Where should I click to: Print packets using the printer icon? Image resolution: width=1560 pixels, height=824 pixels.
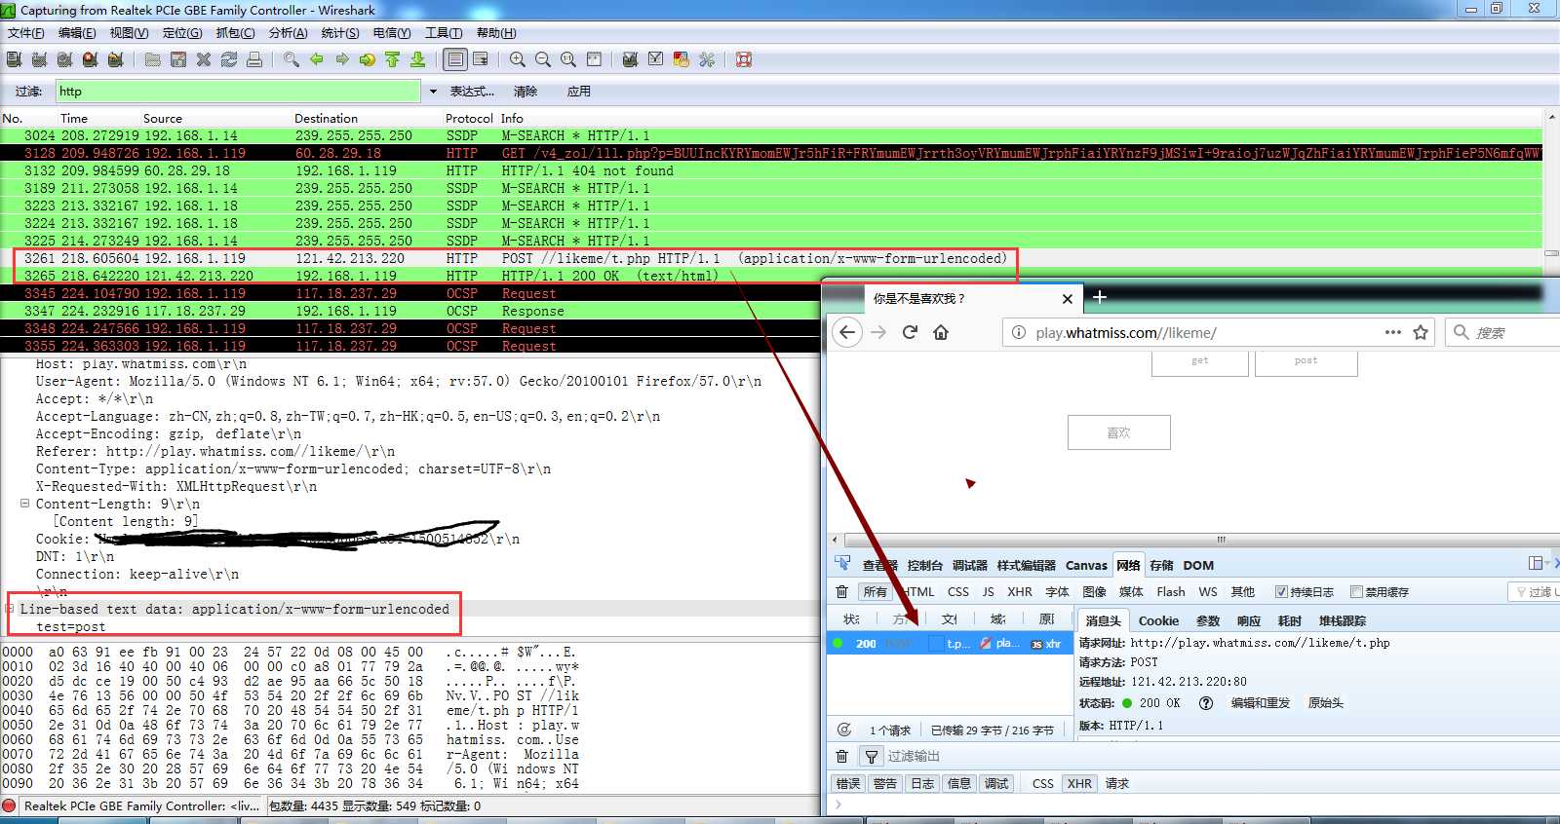(254, 59)
